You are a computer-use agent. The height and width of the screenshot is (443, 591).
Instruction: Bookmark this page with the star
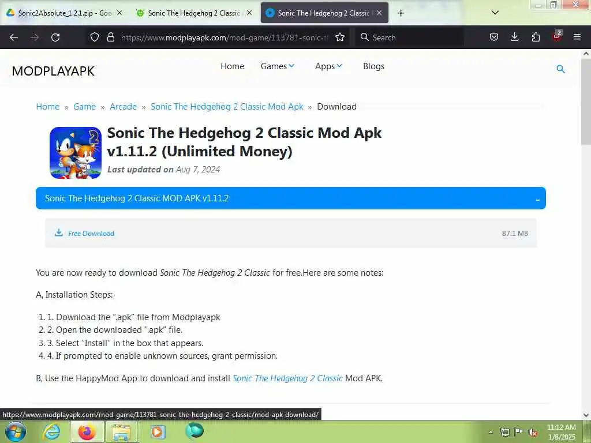(340, 37)
